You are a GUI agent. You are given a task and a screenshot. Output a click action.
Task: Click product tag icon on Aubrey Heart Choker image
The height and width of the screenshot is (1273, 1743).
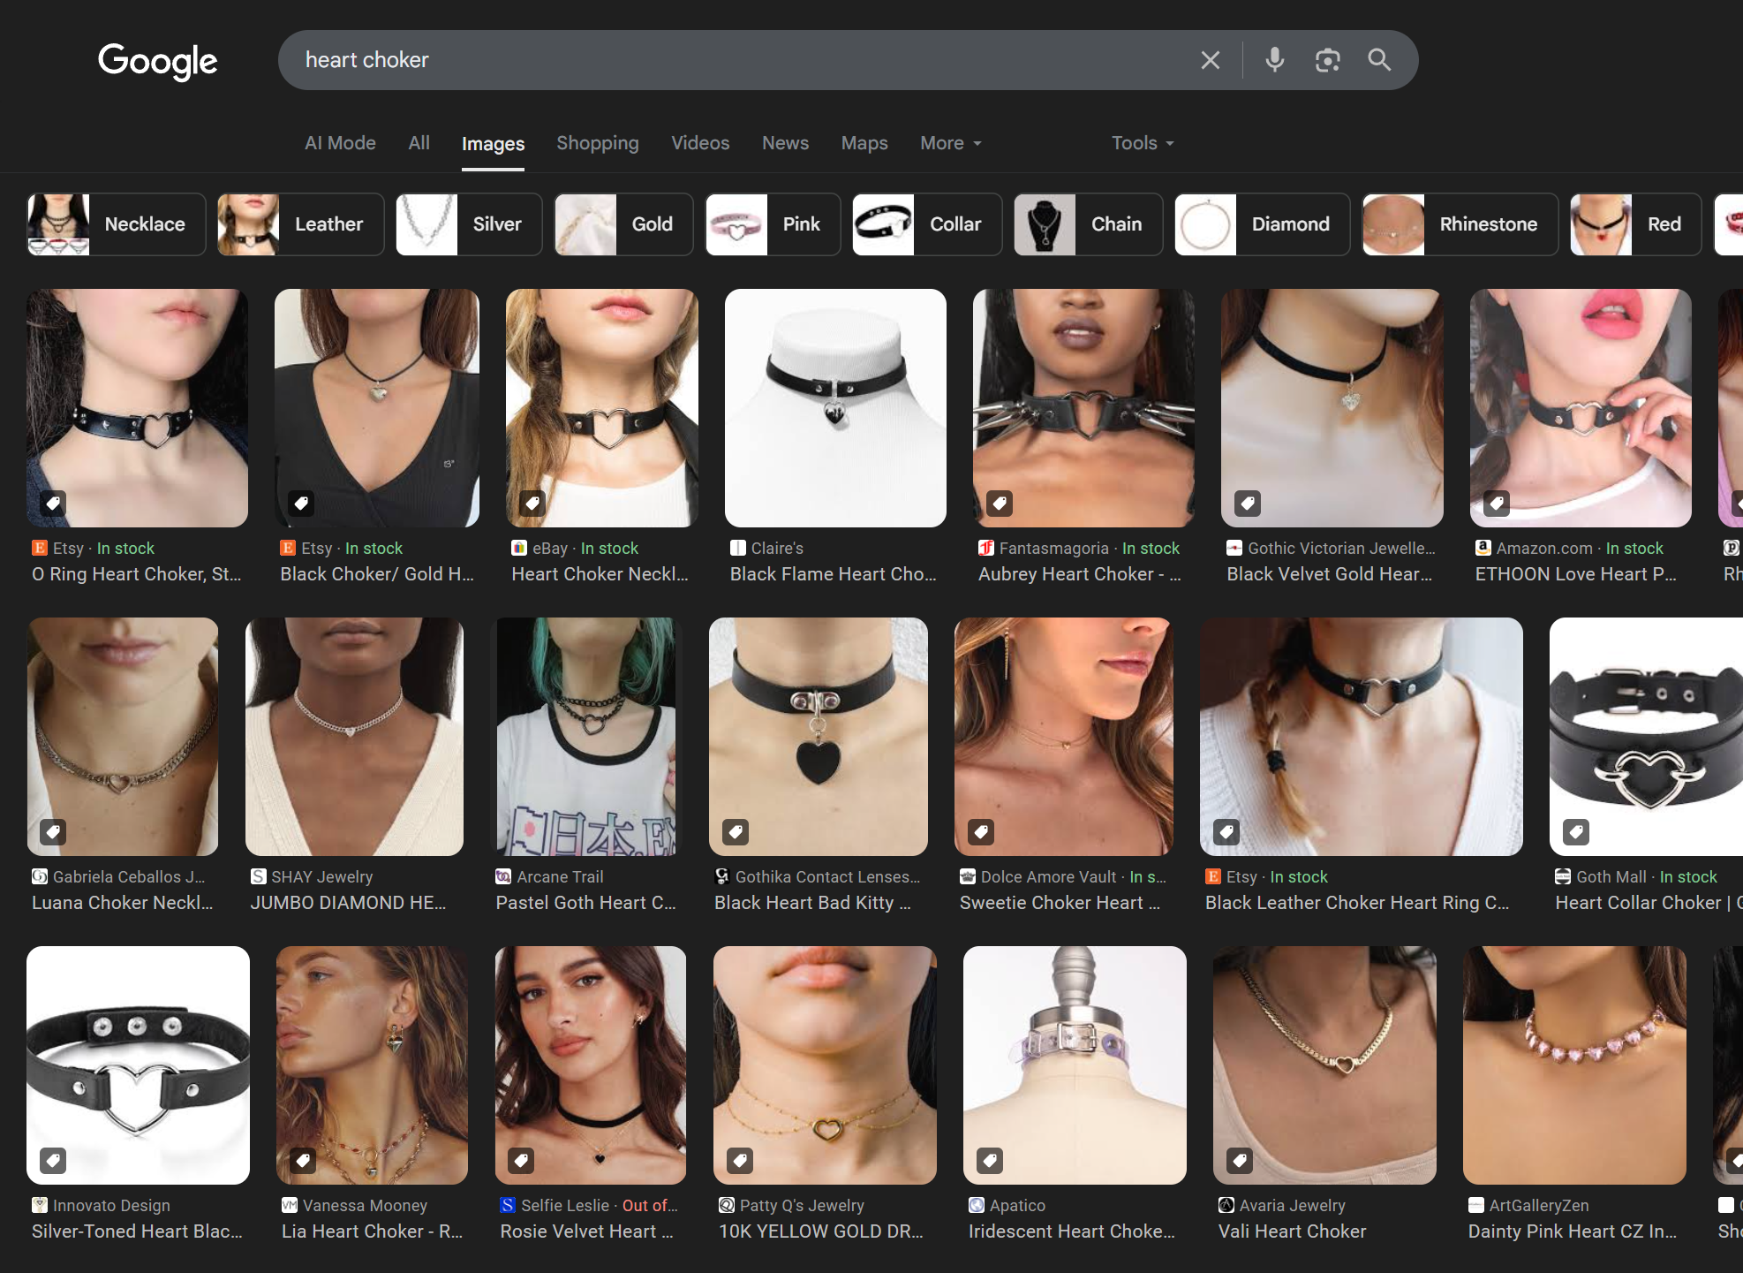click(1000, 504)
